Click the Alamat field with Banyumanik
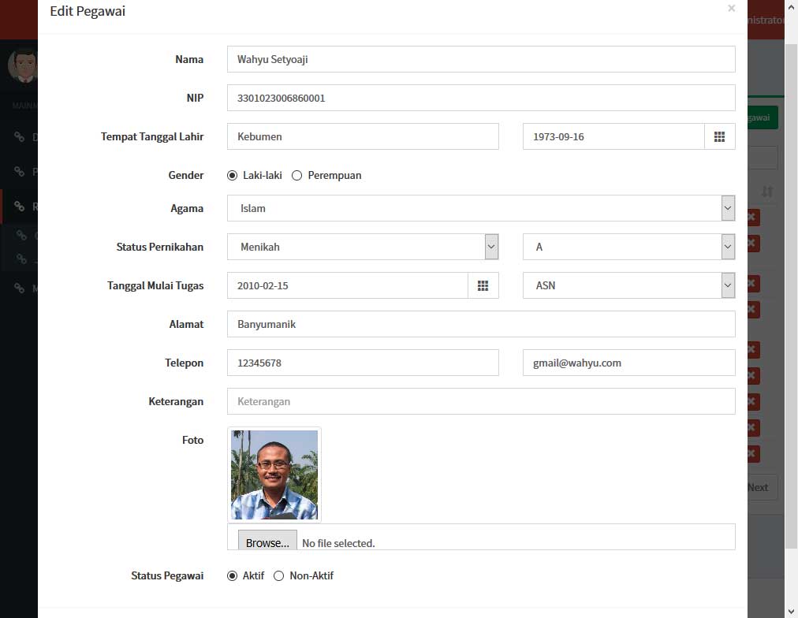Screen dimensions: 798x618 [x=481, y=324]
